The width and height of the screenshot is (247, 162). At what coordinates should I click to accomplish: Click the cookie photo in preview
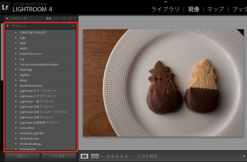coord(163,83)
